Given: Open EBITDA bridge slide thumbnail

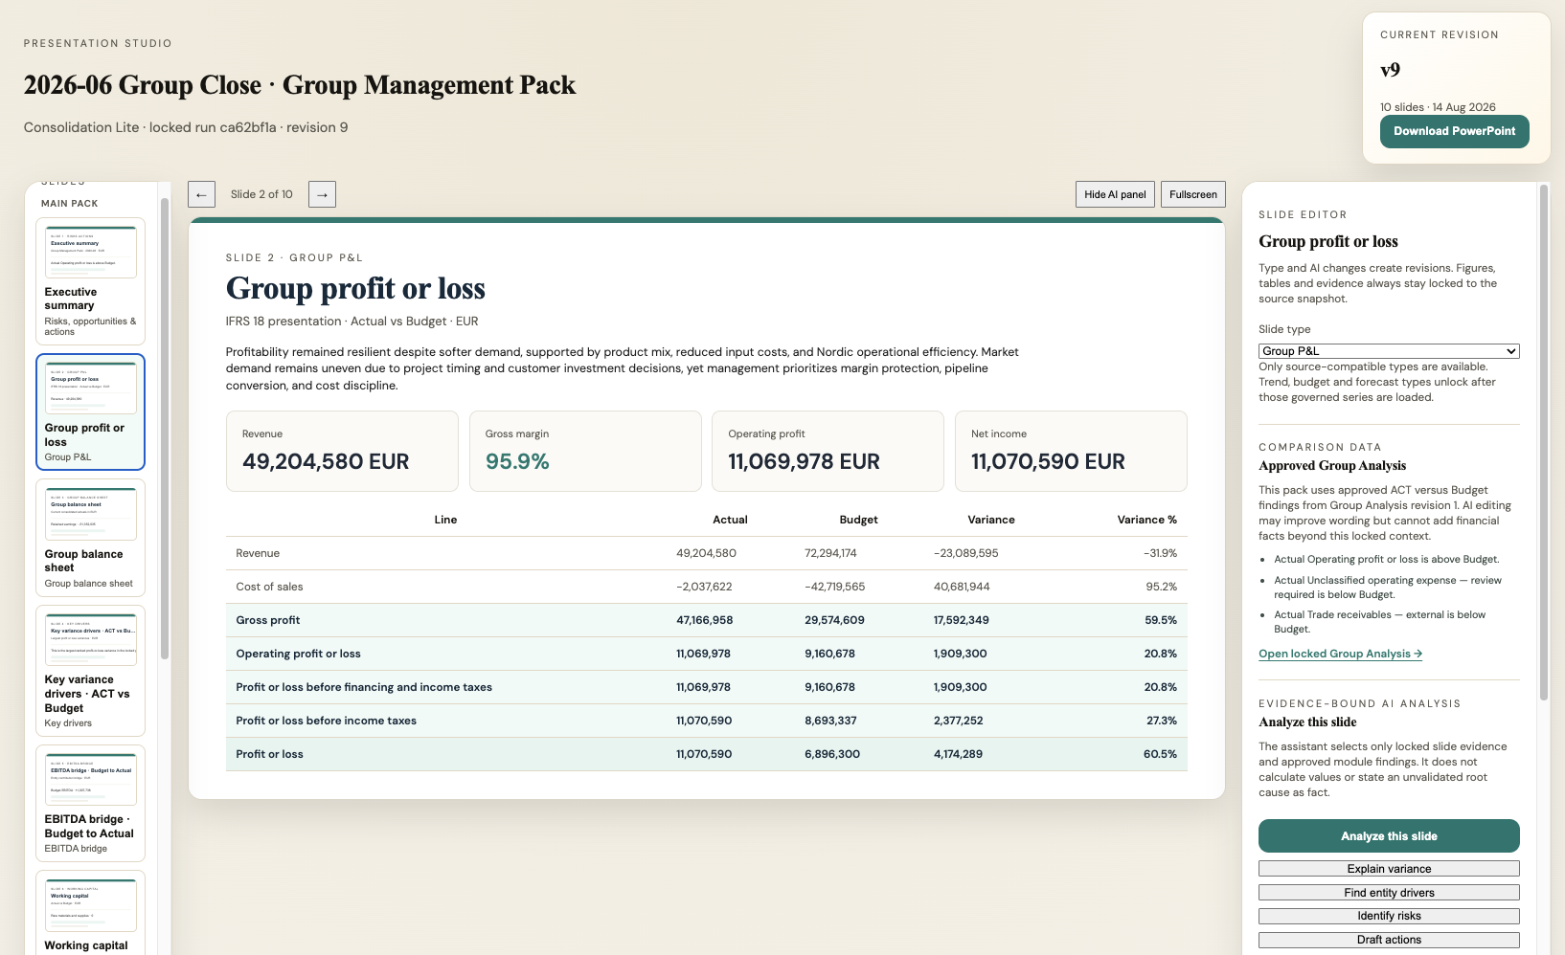Looking at the screenshot, I should 90,804.
